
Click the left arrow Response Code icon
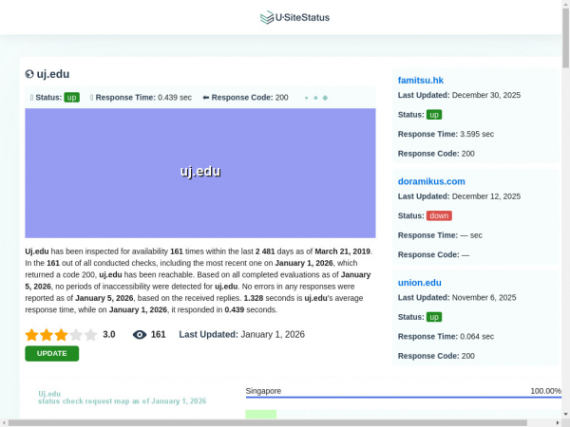pos(205,97)
